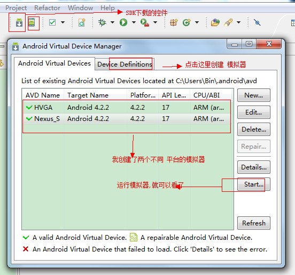
Task: Click the new Android XML file icon
Action: [82, 22]
